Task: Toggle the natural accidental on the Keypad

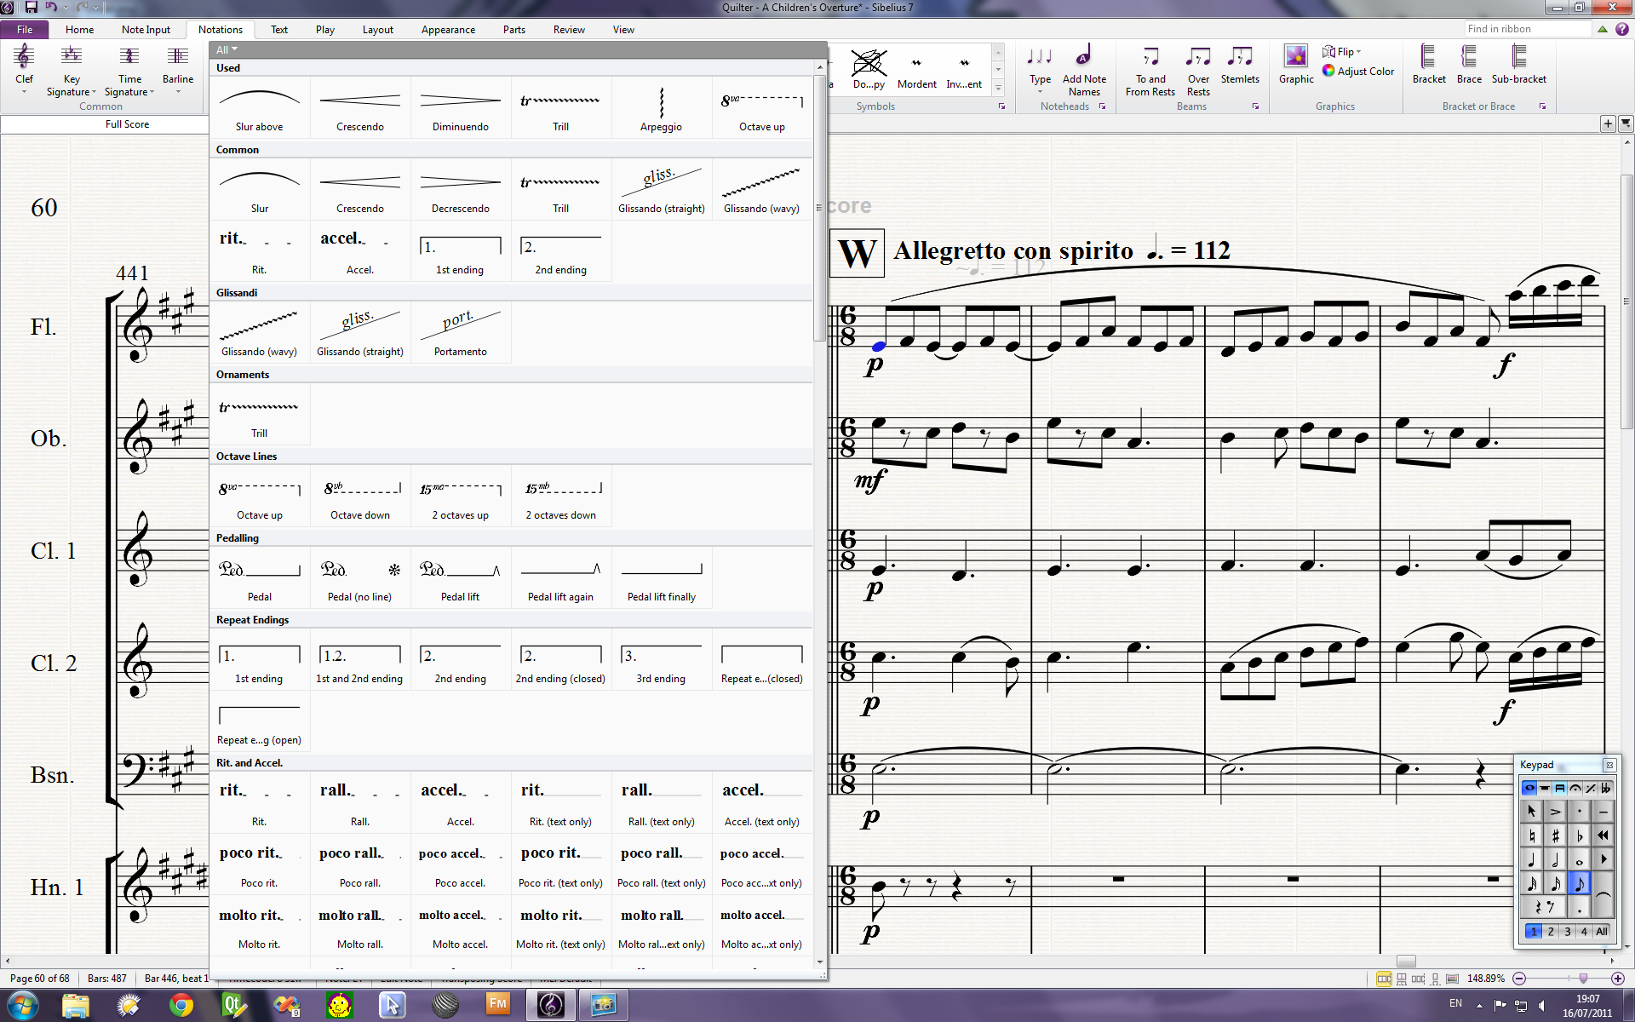Action: 1531,835
